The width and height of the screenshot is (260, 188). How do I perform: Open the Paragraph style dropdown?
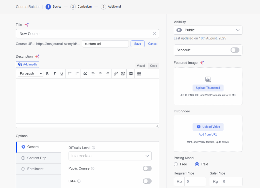pyautogui.click(x=30, y=73)
